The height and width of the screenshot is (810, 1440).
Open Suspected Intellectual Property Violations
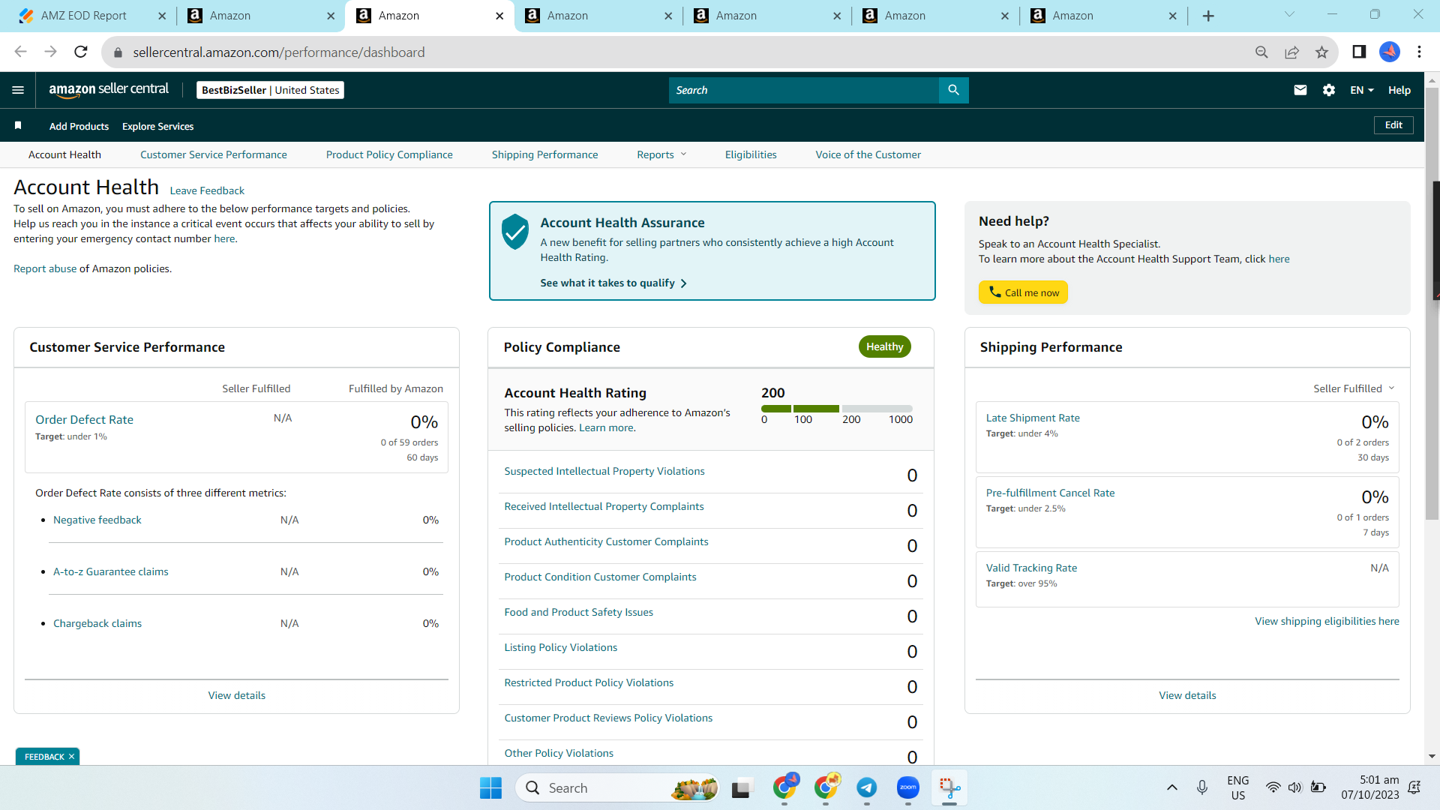604,471
